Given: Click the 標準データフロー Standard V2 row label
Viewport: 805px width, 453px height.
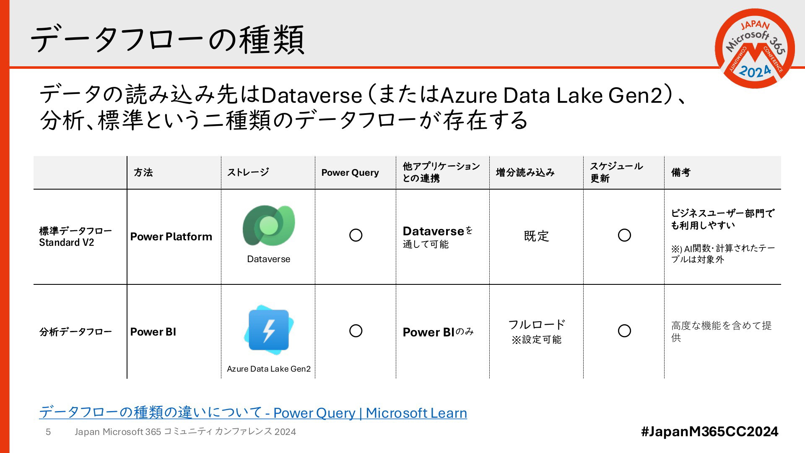Looking at the screenshot, I should (75, 237).
